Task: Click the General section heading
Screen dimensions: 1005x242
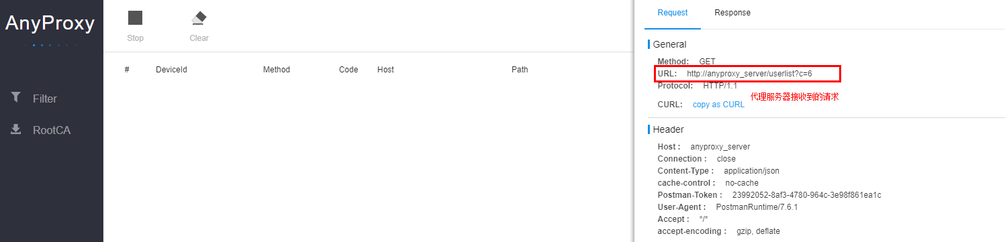Action: click(x=669, y=44)
